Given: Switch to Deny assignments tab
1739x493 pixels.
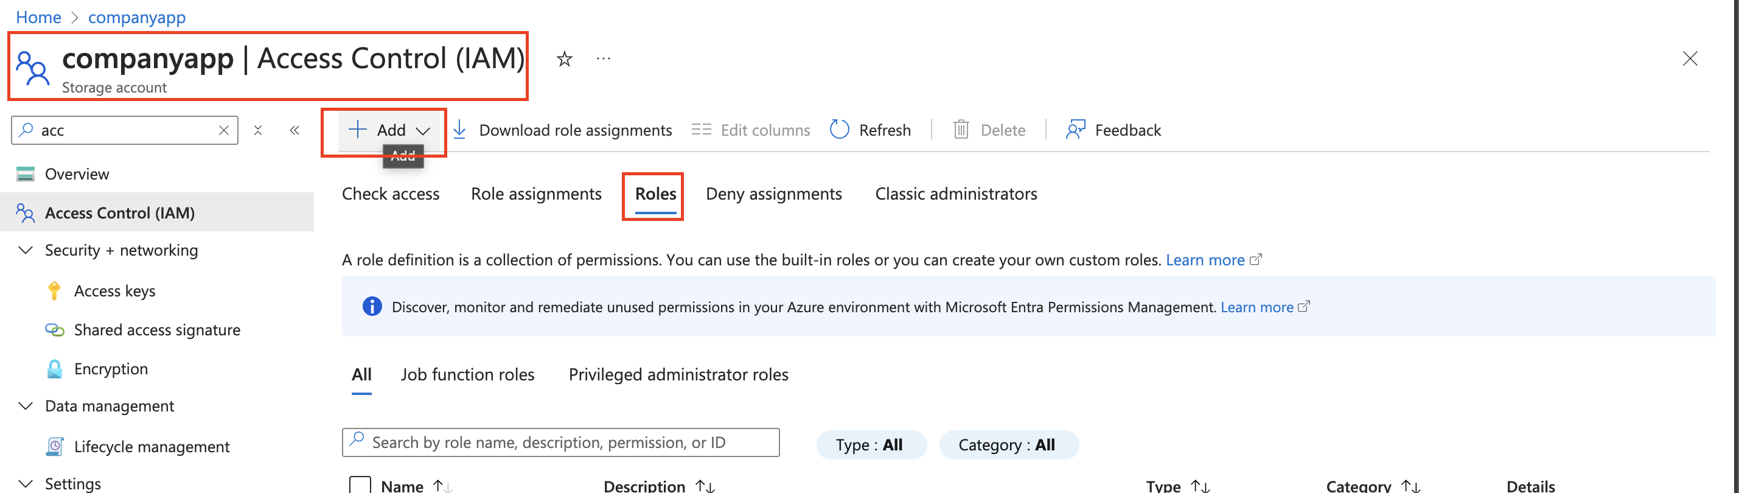Looking at the screenshot, I should [x=773, y=194].
